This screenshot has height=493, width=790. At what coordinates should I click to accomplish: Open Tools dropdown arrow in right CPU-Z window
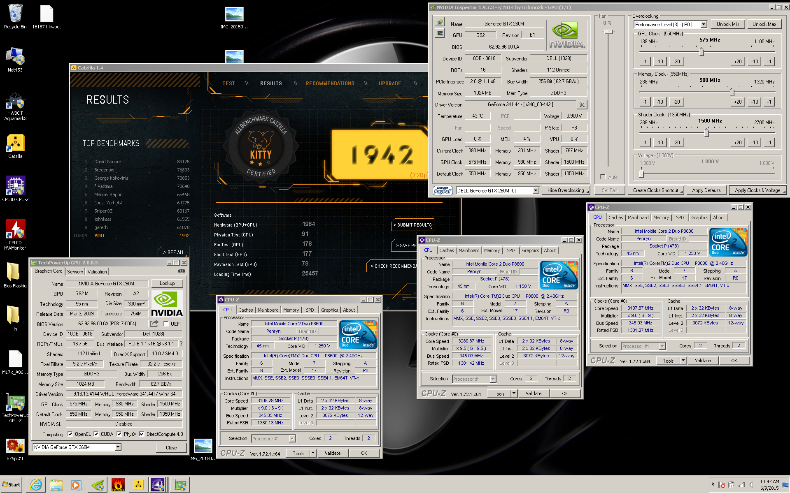[x=683, y=361]
